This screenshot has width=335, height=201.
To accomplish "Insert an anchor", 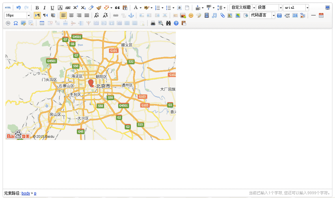I will (132, 15).
